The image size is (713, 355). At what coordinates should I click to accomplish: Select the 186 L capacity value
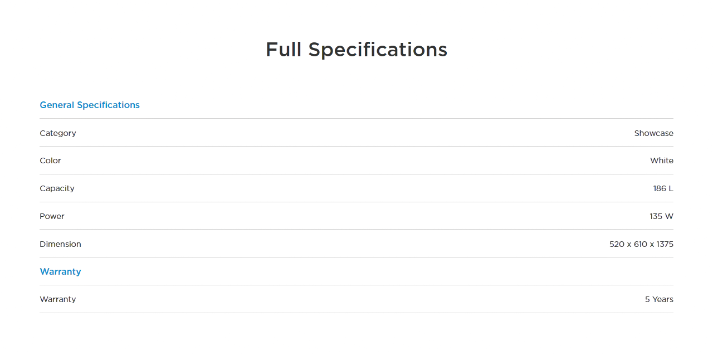click(x=663, y=188)
